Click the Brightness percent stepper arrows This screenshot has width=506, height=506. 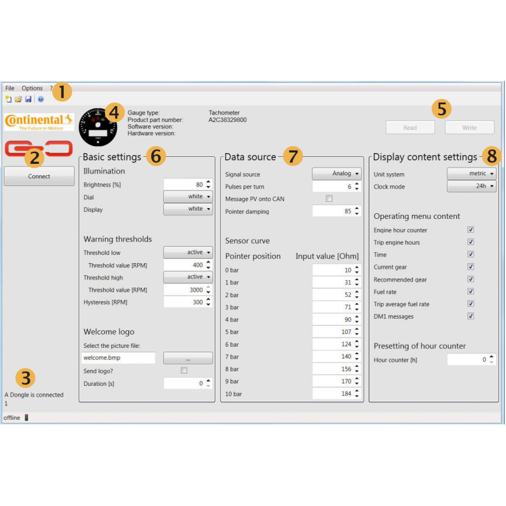pyautogui.click(x=209, y=184)
